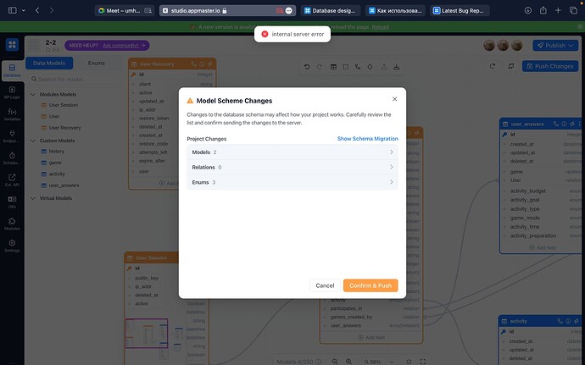Expand the Models 2 changes row
Image resolution: width=585 pixels, height=365 pixels.
pos(292,152)
